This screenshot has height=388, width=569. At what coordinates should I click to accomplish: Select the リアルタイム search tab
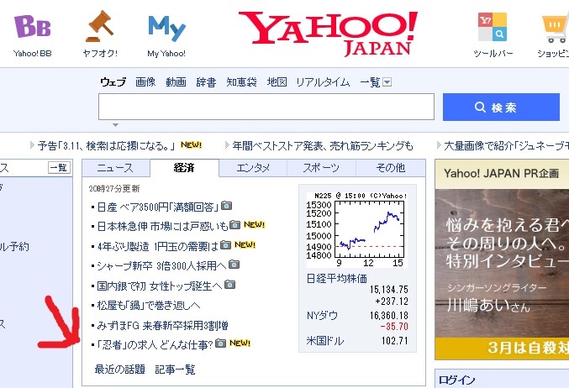point(323,82)
